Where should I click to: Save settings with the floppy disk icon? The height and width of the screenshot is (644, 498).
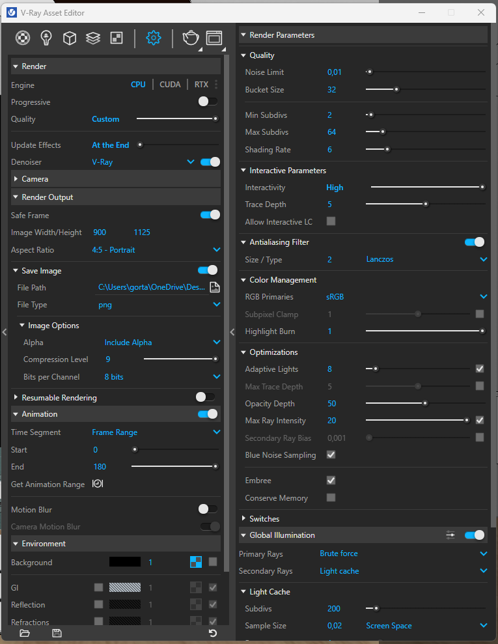pos(57,633)
